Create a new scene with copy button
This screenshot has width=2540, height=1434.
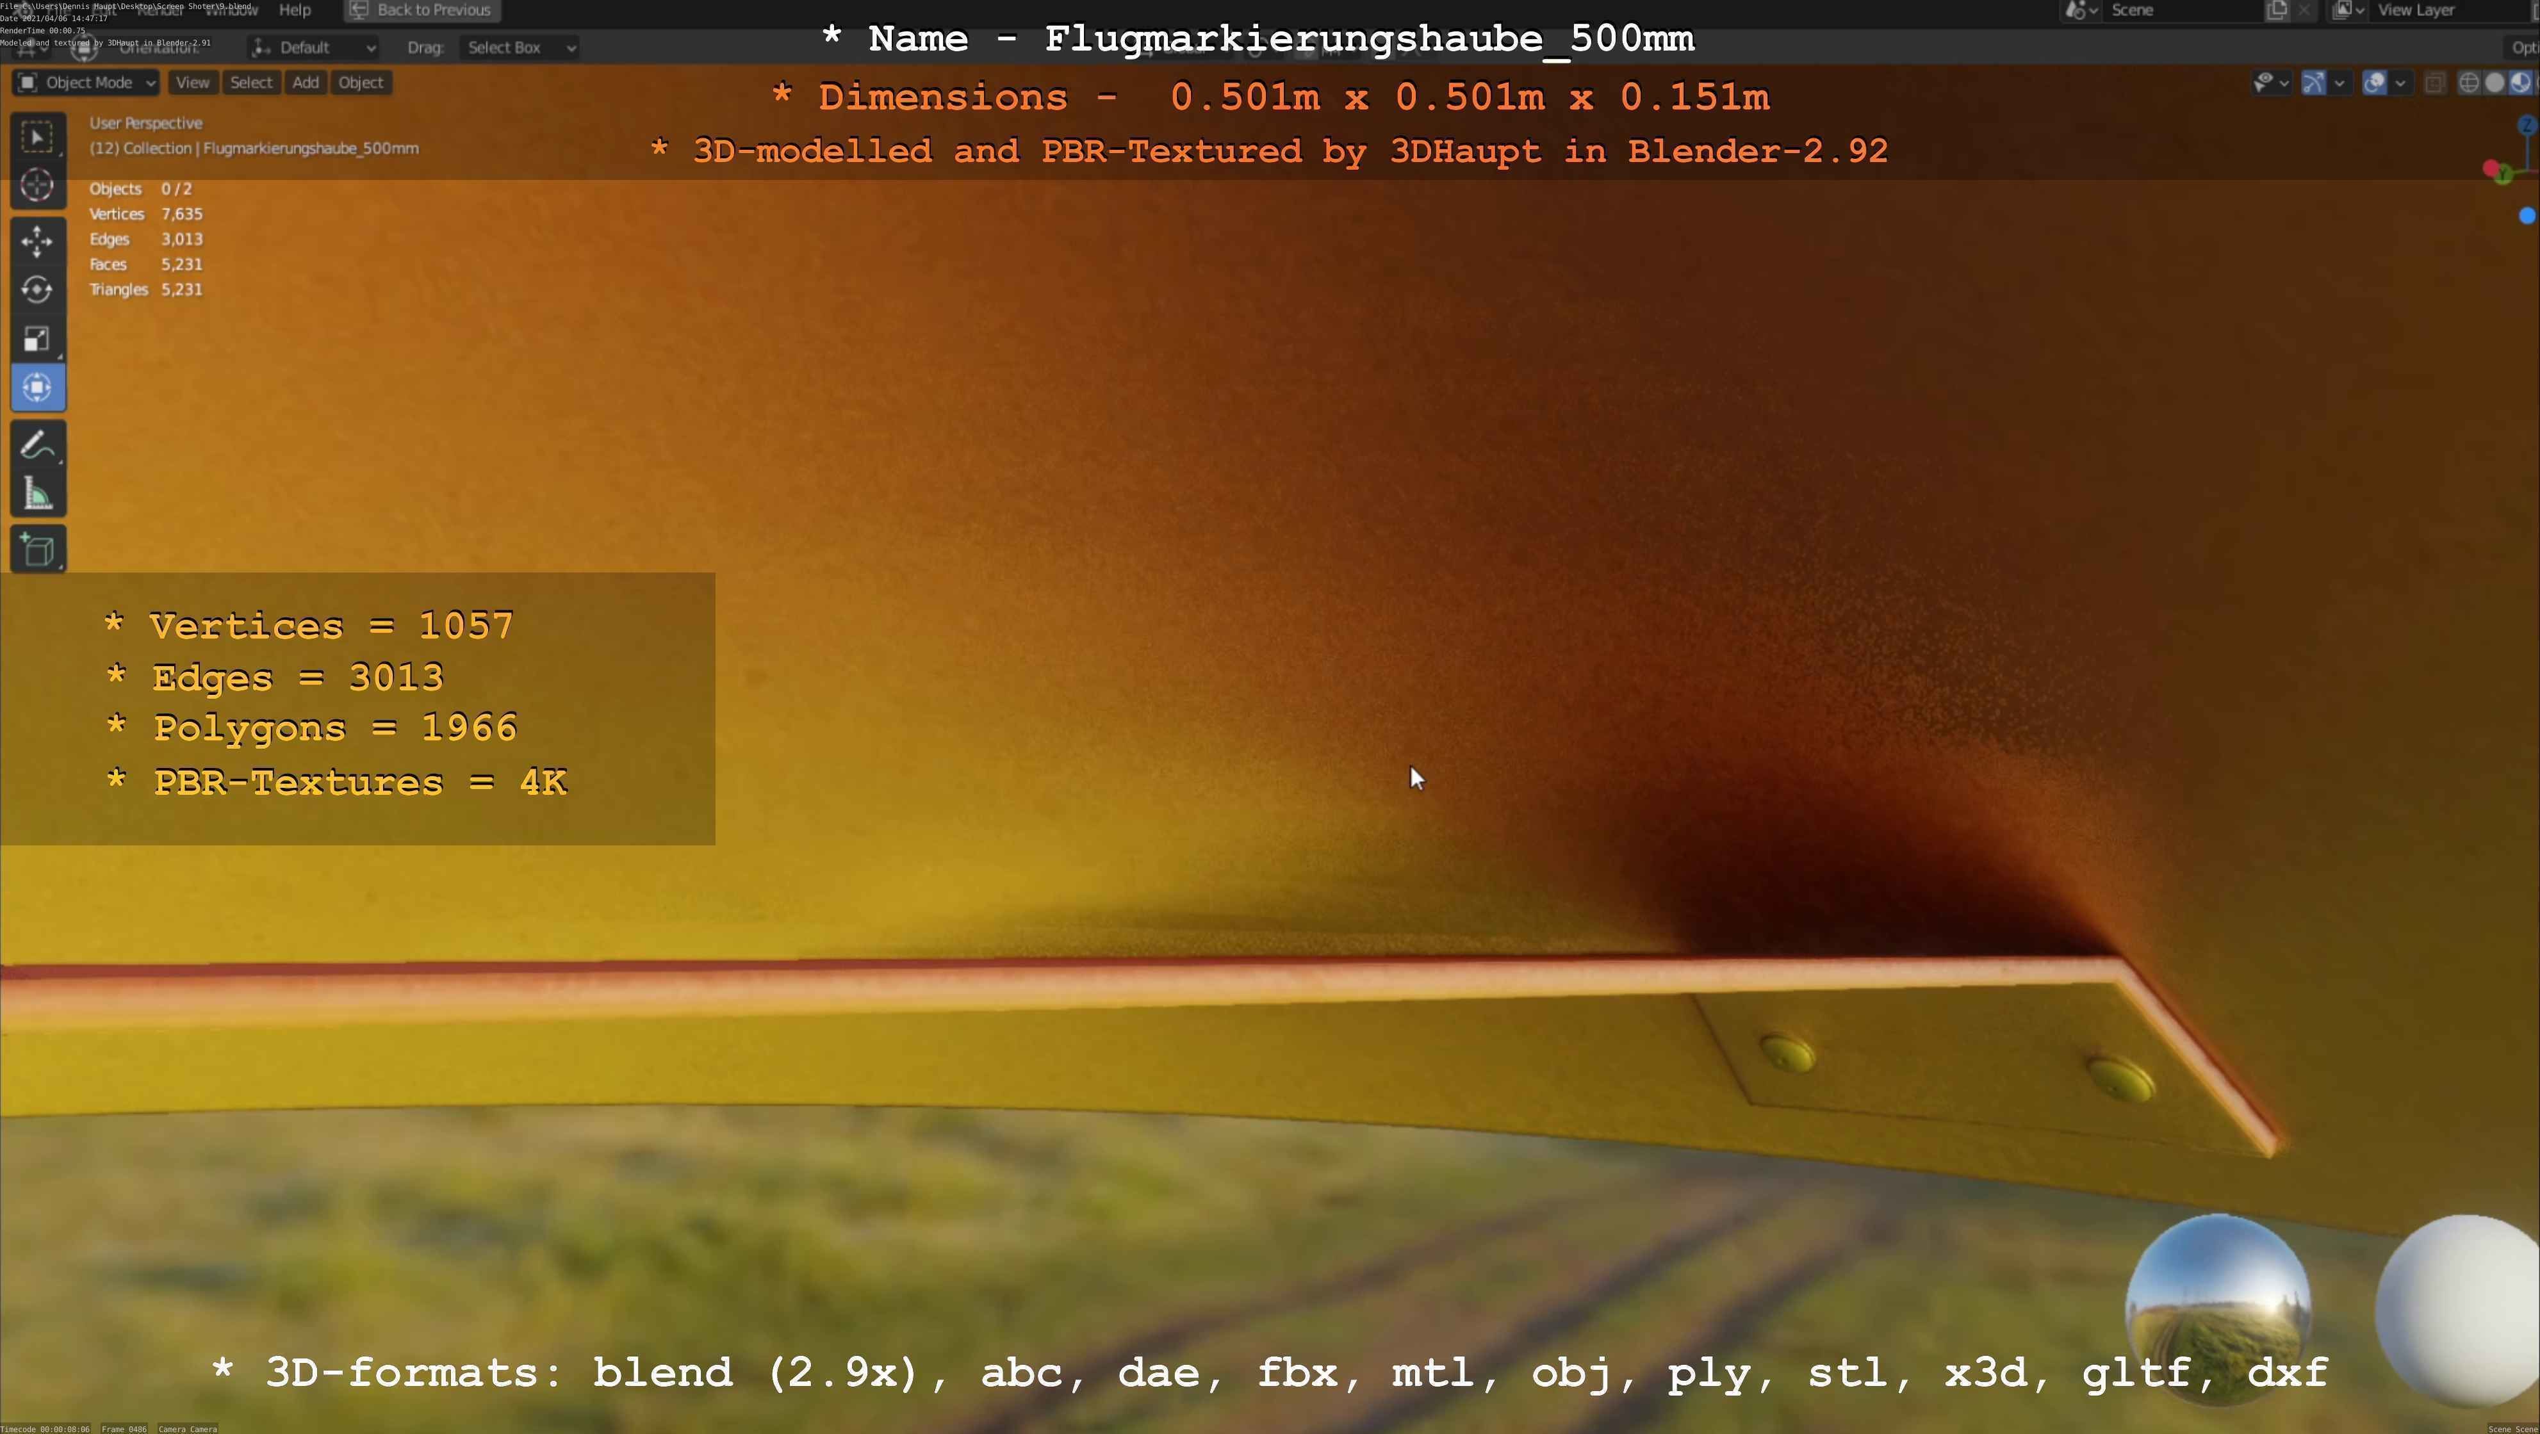2277,10
